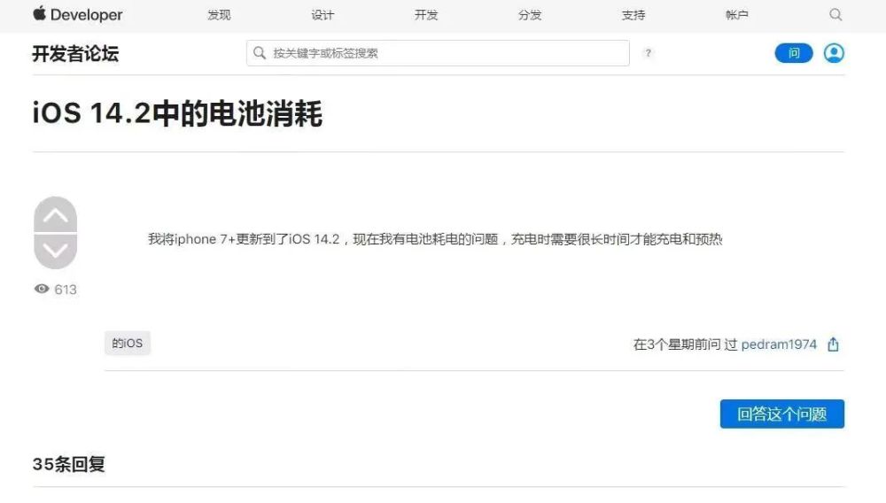The width and height of the screenshot is (886, 503).
Task: Click the 613 view count
Action: coord(55,289)
